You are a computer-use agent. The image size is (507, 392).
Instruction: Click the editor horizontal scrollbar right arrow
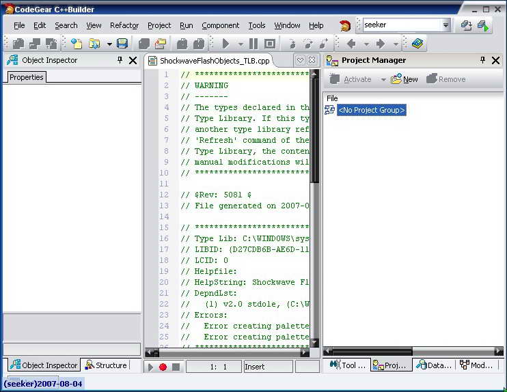point(305,352)
